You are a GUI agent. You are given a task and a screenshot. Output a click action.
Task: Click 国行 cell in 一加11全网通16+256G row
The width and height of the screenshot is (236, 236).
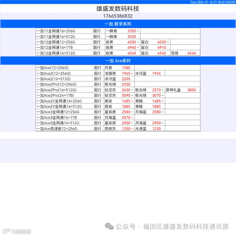[97, 31]
